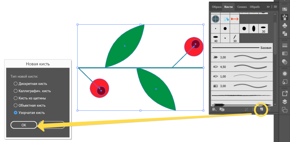The image size is (290, 142).
Task: Open the Stroke panel icon in dock
Action: click(x=284, y=45)
